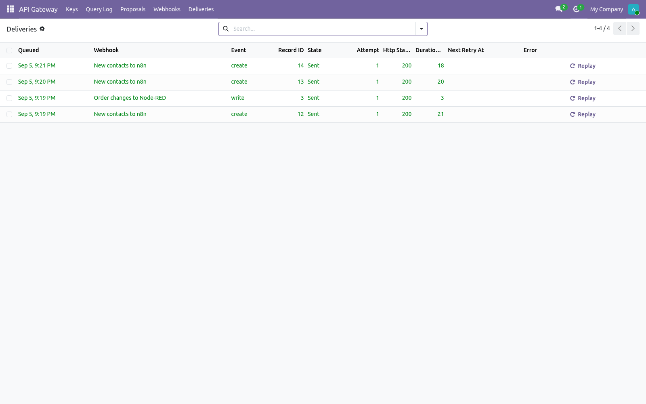Open the user avatar menu

633,9
